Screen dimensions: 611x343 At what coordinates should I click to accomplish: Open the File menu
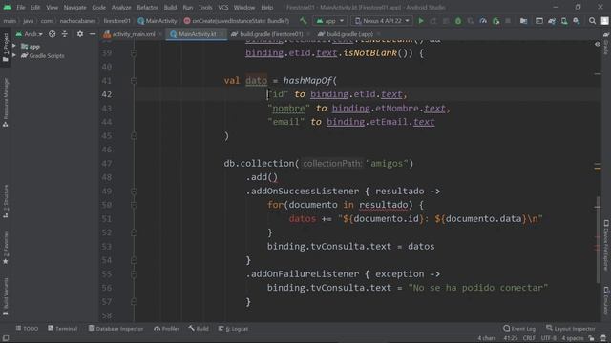pos(21,8)
